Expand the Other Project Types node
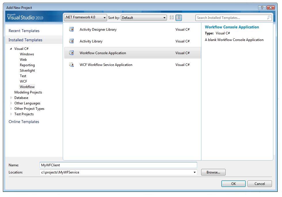 point(11,109)
